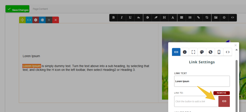Apply italic formatting from the toolbar
Viewport: 246px width, 112px height.
point(122,18)
